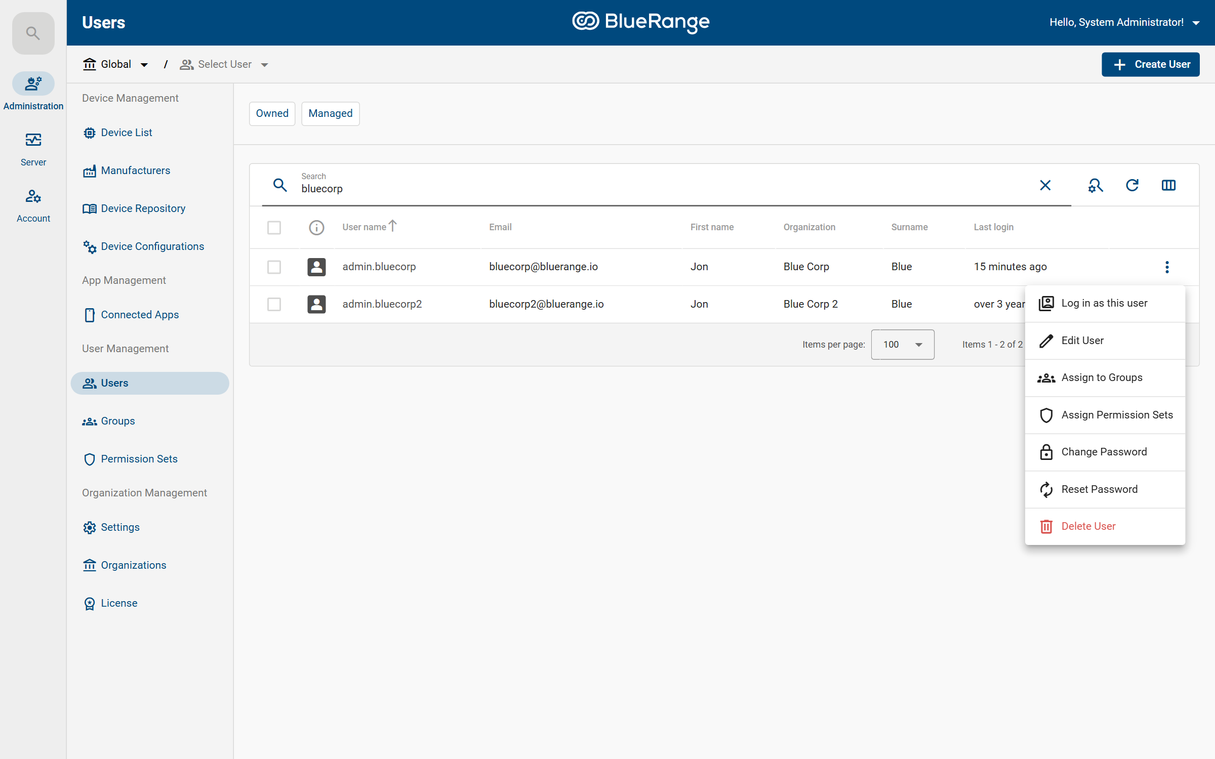Clear the search field with the X icon

click(1045, 185)
